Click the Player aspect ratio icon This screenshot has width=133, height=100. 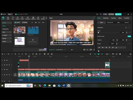pos(91,50)
